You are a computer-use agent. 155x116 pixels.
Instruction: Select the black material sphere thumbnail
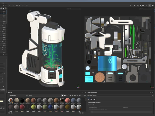22,101
